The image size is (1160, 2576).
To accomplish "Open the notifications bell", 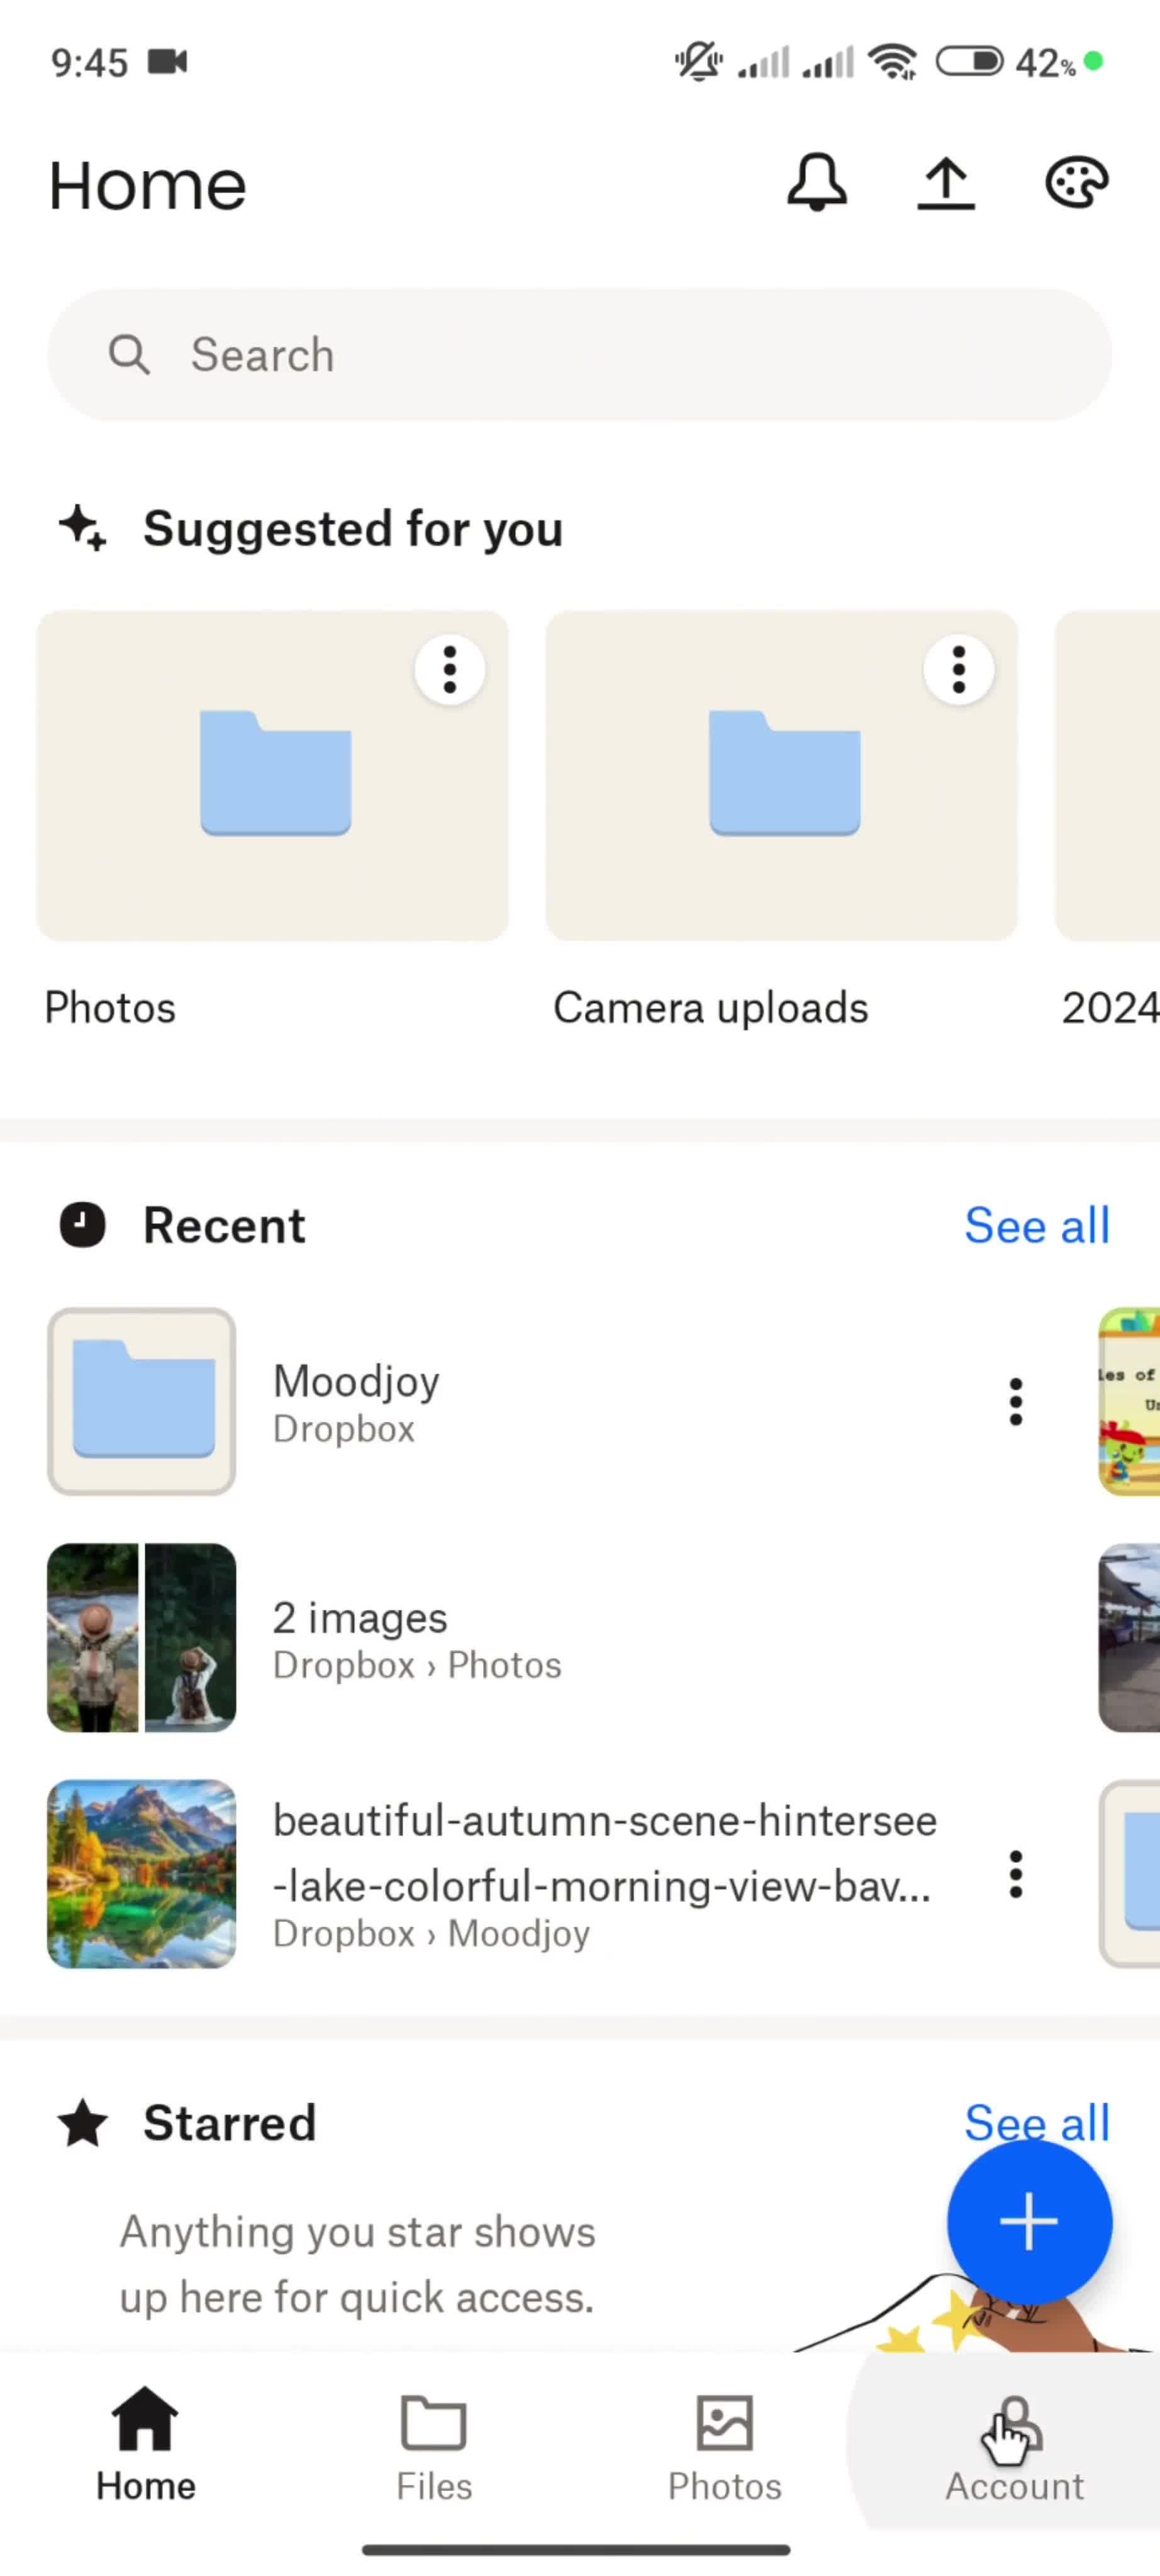I will pos(816,183).
